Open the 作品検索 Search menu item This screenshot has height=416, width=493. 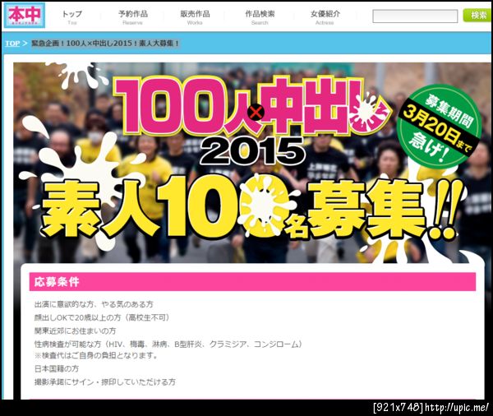click(x=260, y=17)
